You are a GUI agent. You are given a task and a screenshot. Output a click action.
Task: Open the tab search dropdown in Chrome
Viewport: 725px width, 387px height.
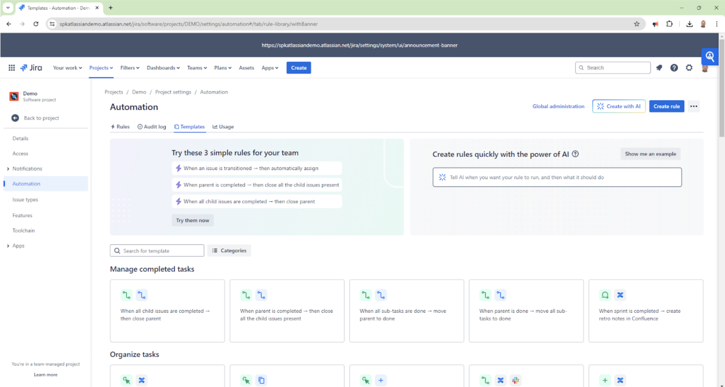[x=8, y=8]
